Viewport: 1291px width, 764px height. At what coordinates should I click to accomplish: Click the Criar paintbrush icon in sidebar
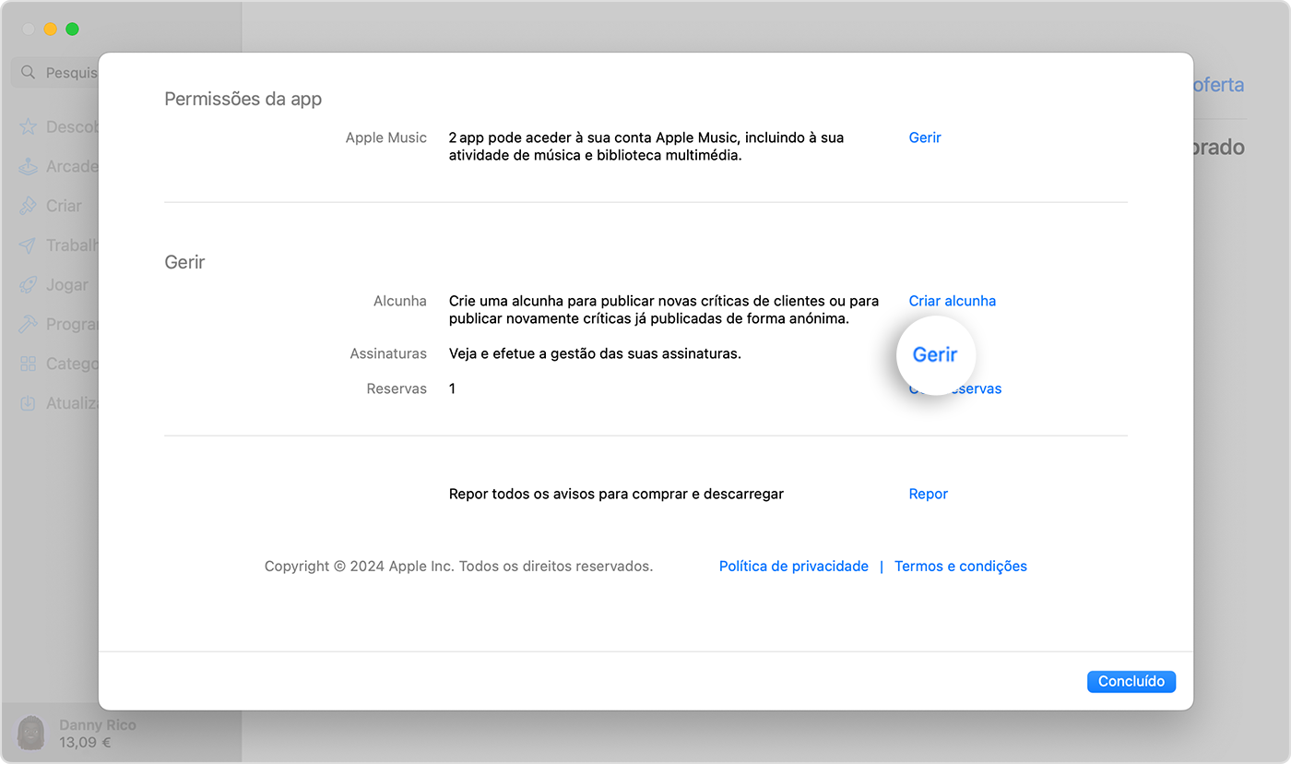point(29,206)
